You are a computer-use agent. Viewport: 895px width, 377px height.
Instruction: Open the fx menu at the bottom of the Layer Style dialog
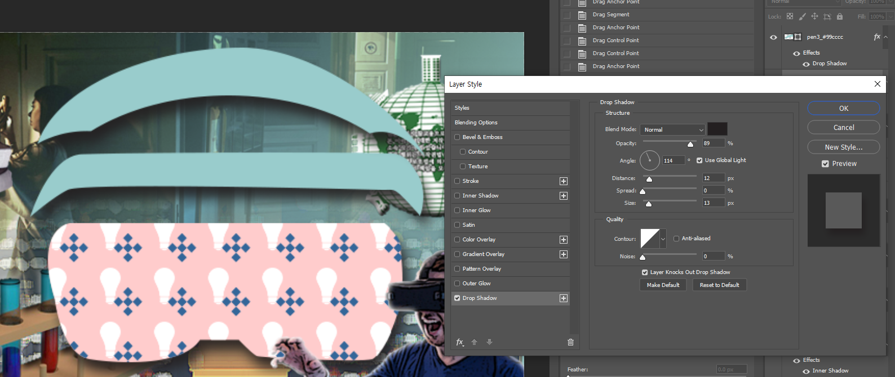[460, 342]
